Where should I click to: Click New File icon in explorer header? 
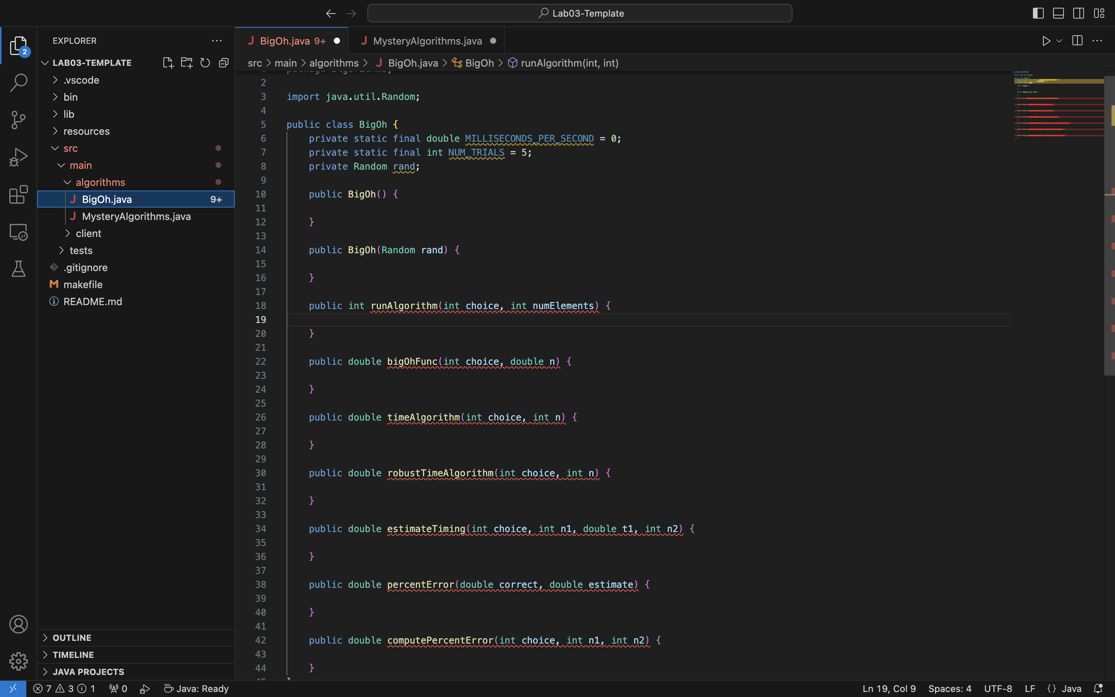(168, 63)
